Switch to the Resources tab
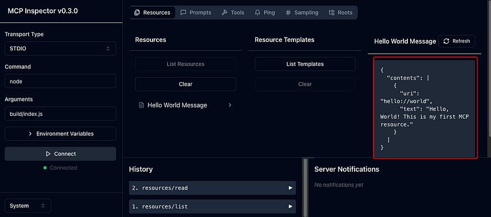The height and width of the screenshot is (217, 491). (x=153, y=12)
